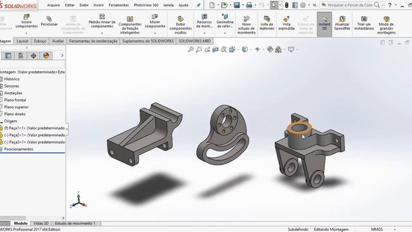Switch to Vistas 3D bottom tab

click(41, 224)
